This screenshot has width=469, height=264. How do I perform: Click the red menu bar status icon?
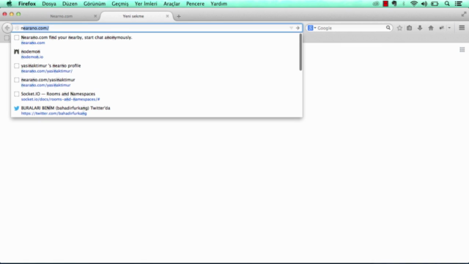(x=385, y=4)
